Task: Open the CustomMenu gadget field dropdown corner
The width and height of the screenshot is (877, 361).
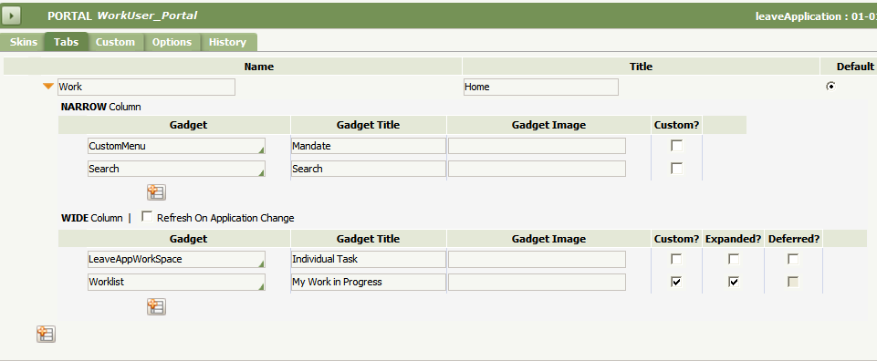Action: pyautogui.click(x=261, y=150)
